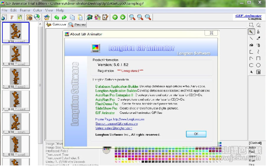
Task: Click the green redo arrow
Action: (x=64, y=17)
